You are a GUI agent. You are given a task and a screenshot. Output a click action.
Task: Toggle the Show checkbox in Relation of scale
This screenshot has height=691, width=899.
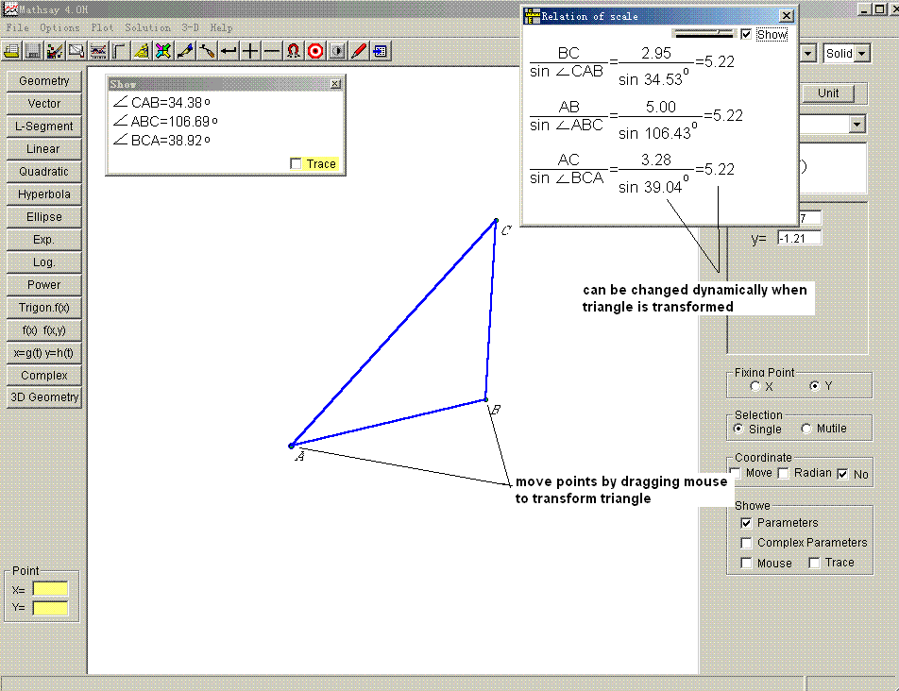pyautogui.click(x=746, y=34)
